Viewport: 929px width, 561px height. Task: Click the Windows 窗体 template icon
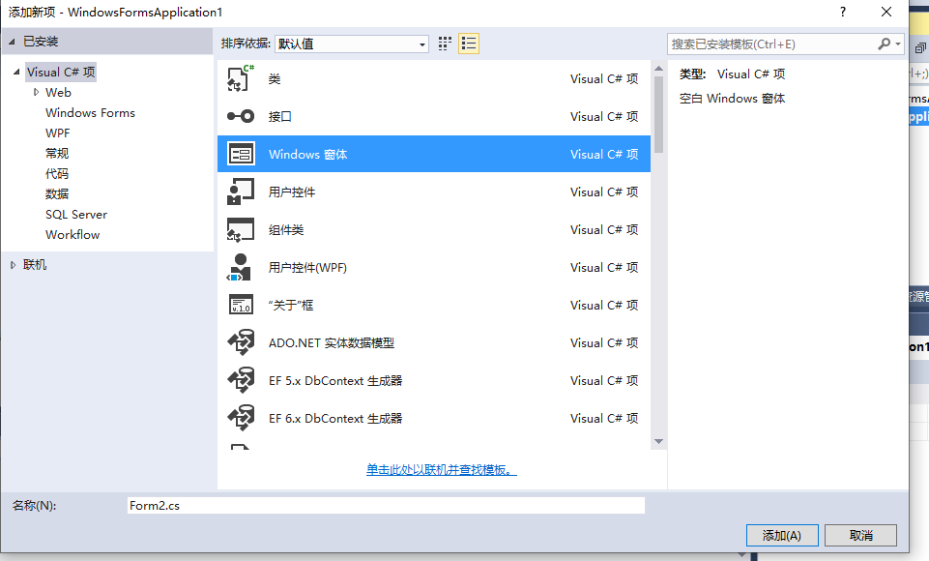click(x=241, y=153)
